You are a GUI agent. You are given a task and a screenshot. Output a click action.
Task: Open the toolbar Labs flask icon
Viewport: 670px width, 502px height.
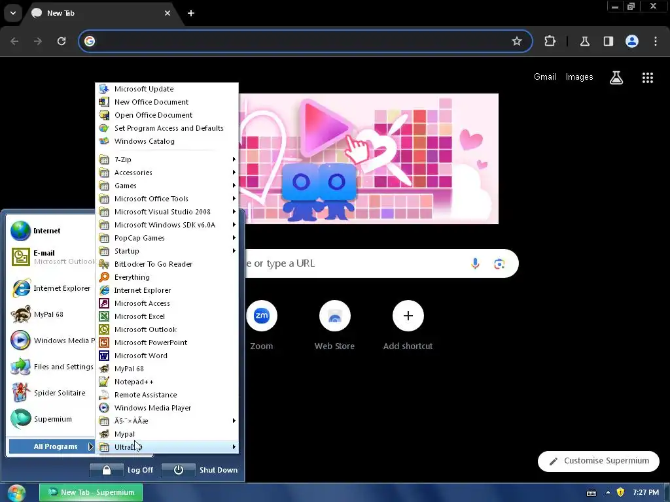584,41
